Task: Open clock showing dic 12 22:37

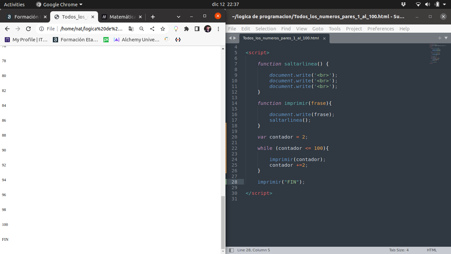Action: 225,5
